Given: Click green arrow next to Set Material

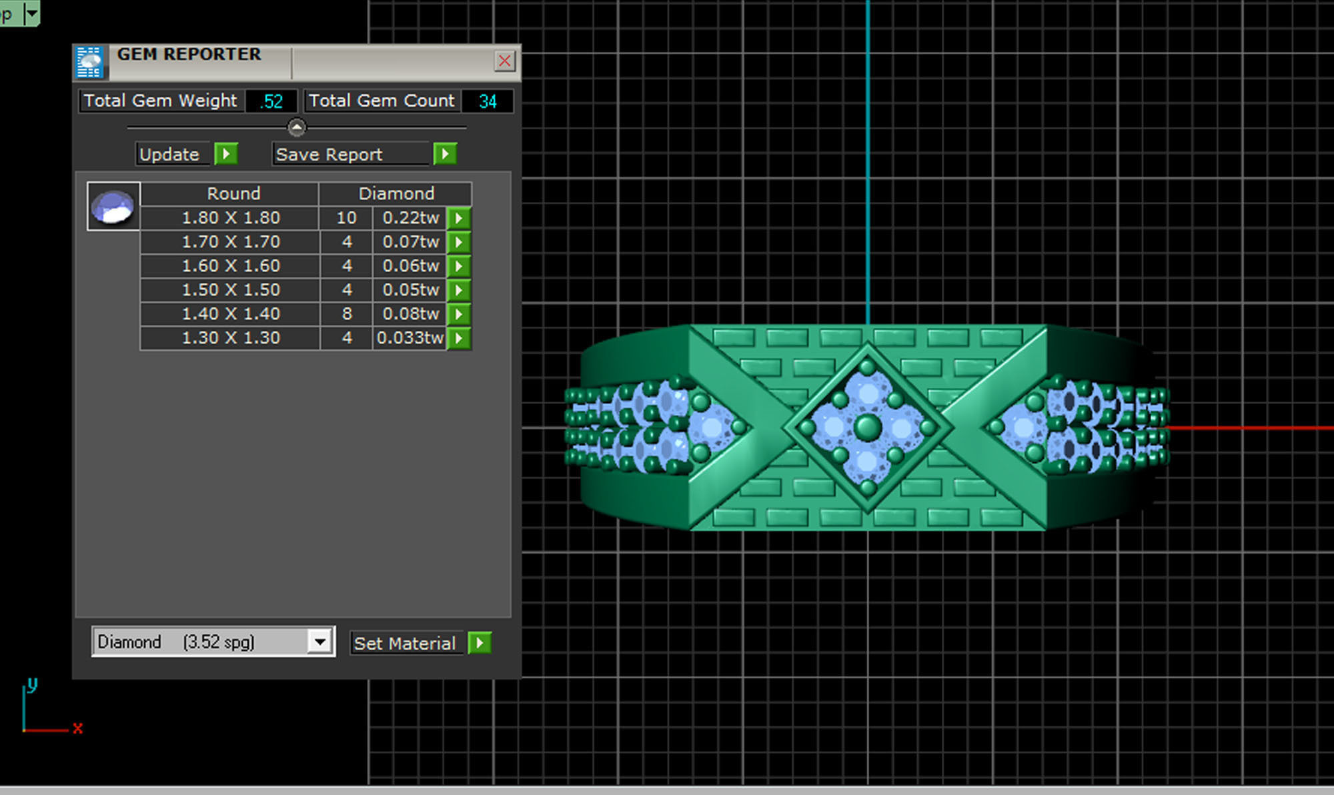Looking at the screenshot, I should coord(480,643).
